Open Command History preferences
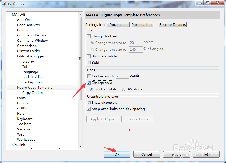 tap(31, 35)
